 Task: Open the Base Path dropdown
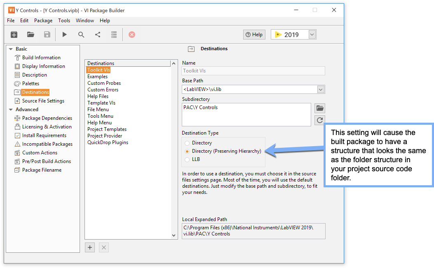(321, 89)
